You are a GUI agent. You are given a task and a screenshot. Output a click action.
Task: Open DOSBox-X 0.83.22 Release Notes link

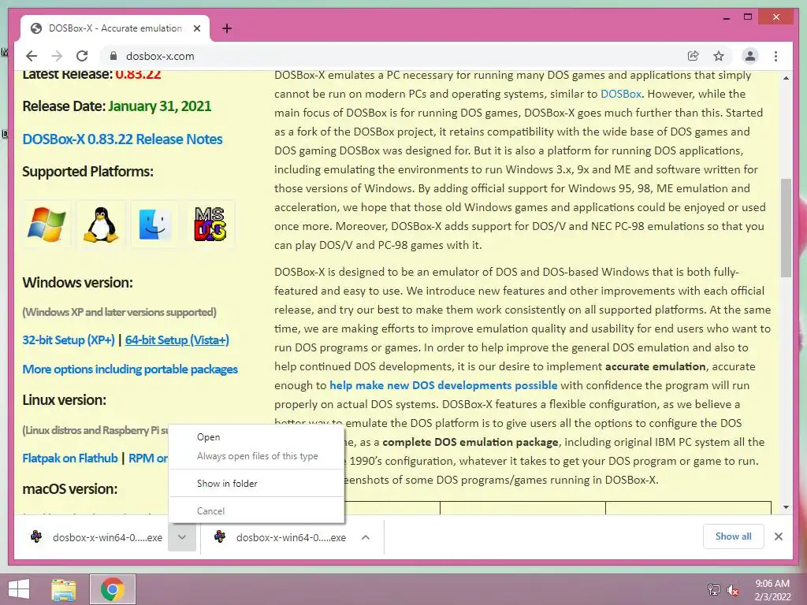tap(122, 139)
